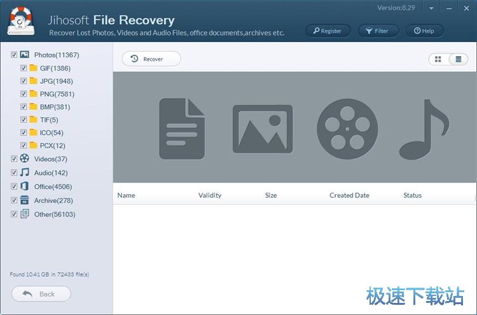Select the JPG(1948) tree label
The width and height of the screenshot is (477, 315).
(x=56, y=81)
